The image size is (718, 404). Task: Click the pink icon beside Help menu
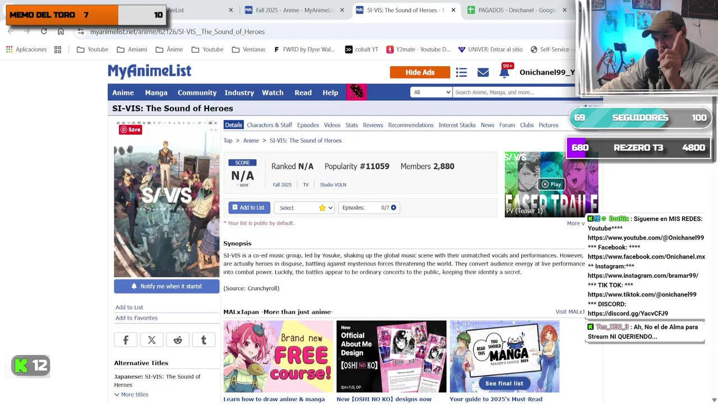356,92
